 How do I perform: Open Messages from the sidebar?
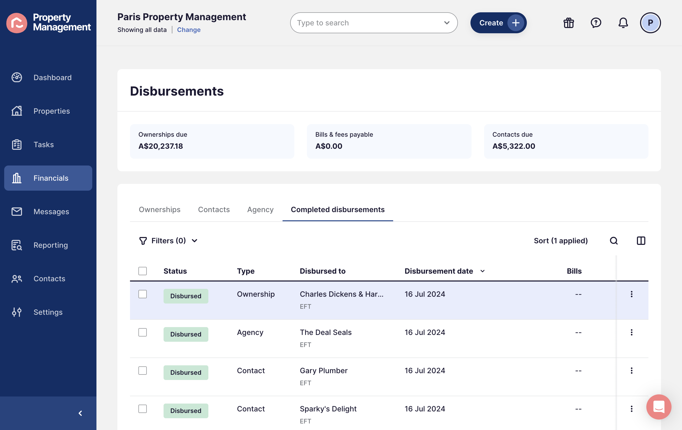coord(48,212)
